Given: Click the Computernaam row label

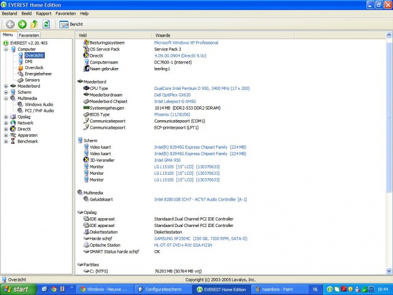Looking at the screenshot, I should (x=104, y=62).
